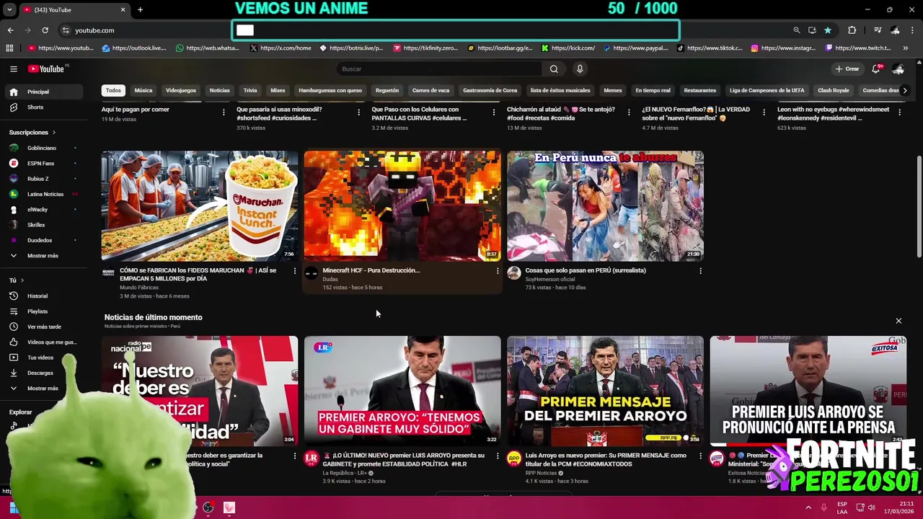Show more bookmarks chevron
This screenshot has width=923, height=519.
[x=906, y=48]
